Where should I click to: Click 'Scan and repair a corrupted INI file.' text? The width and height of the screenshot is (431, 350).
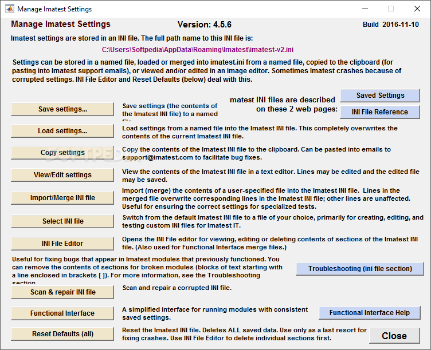[x=177, y=288]
